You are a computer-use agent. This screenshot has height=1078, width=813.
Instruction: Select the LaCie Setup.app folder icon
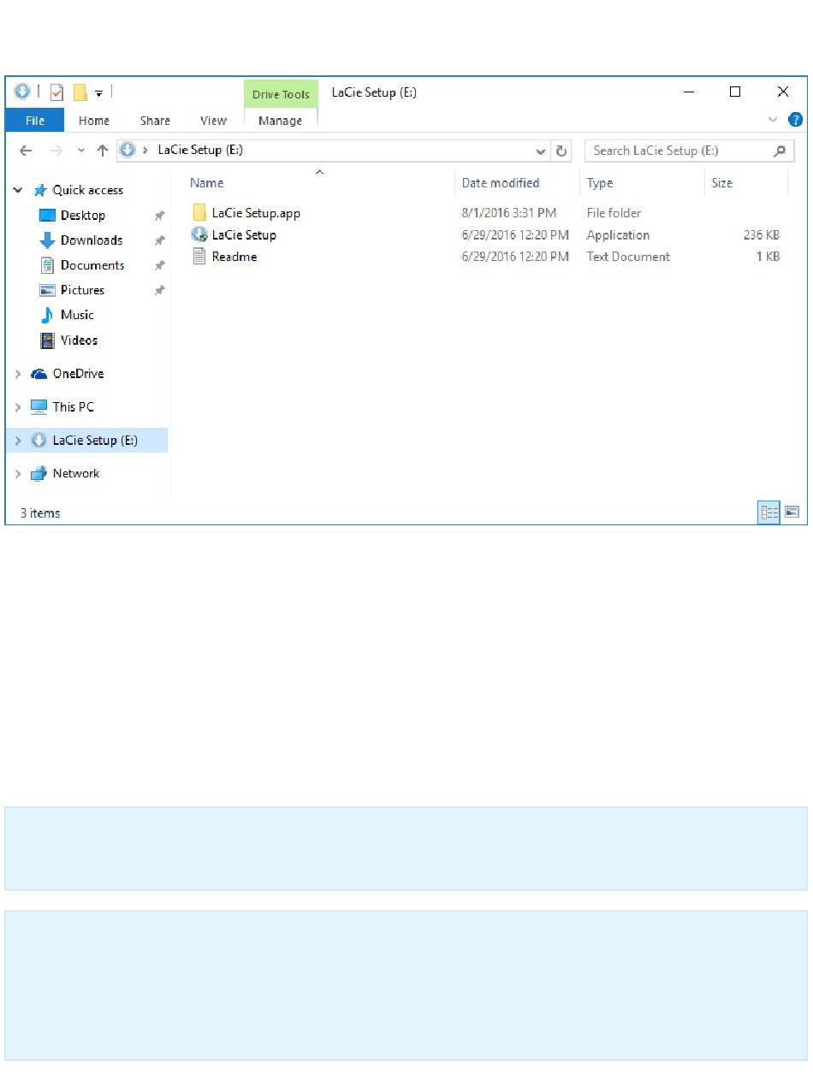pyautogui.click(x=199, y=213)
